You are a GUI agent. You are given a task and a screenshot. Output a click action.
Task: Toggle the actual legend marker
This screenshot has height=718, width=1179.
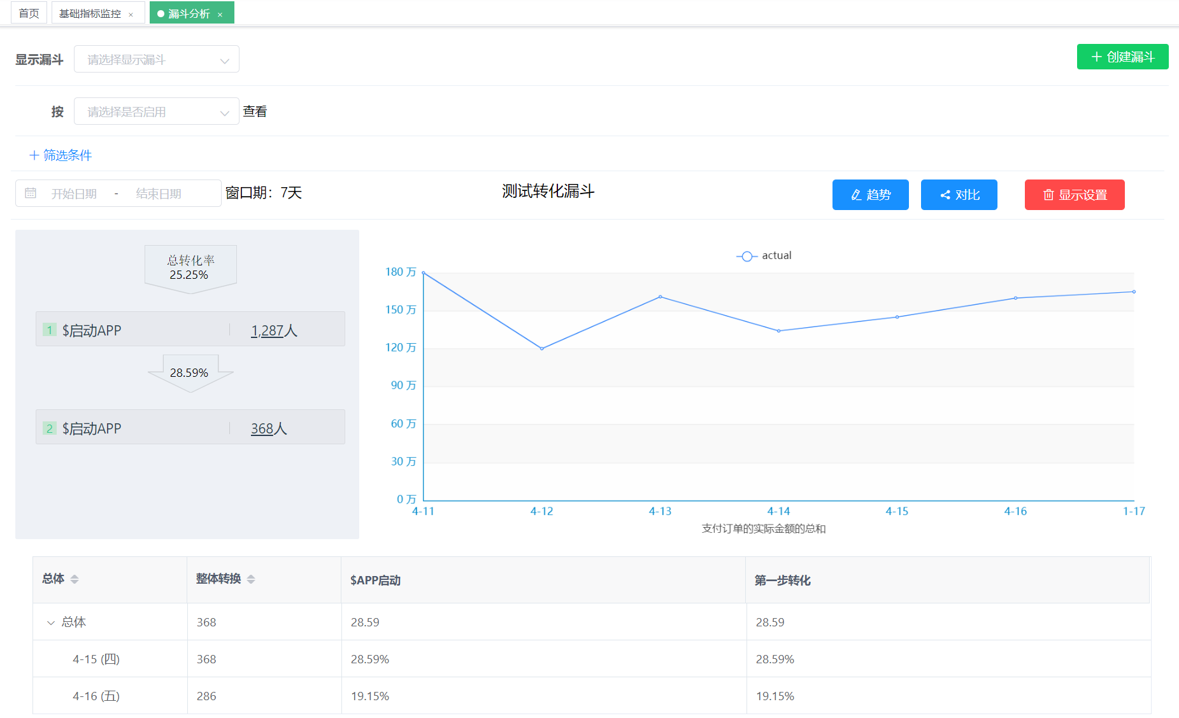(x=747, y=256)
